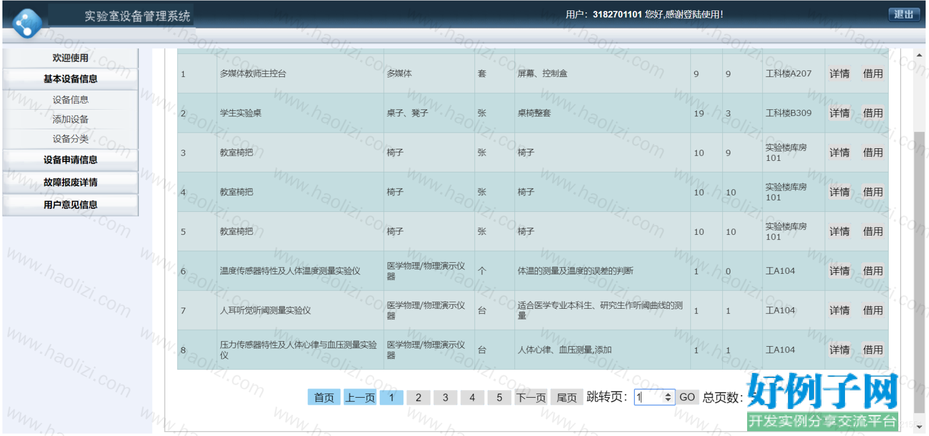Select page 5 in pagination
The height and width of the screenshot is (436, 929).
(x=499, y=398)
